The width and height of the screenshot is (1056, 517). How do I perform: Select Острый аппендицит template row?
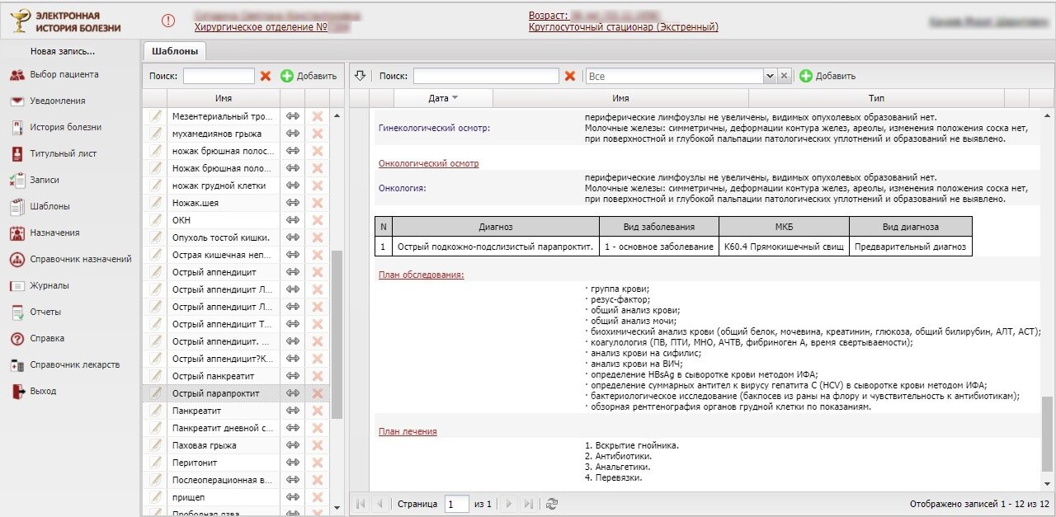(x=236, y=271)
